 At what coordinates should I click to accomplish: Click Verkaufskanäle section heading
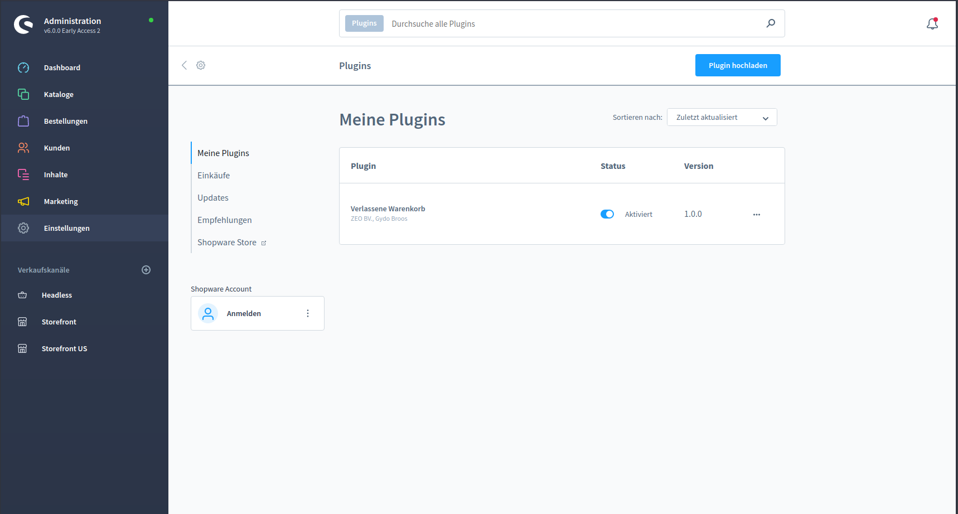click(x=43, y=270)
